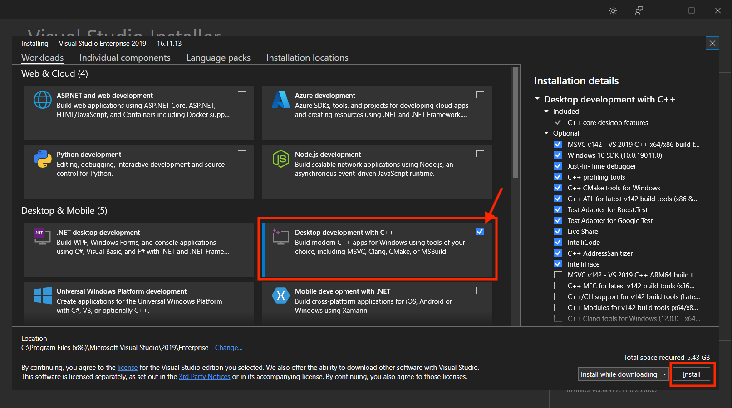The width and height of the screenshot is (732, 408).
Task: Click the Change... location link
Action: tap(229, 348)
